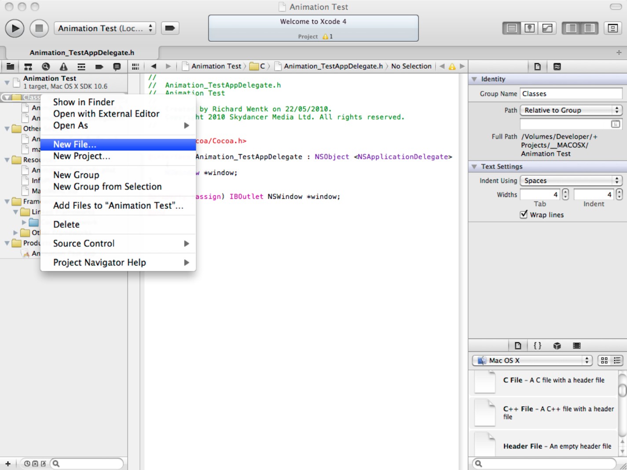Open the related files grid icon

tap(136, 66)
